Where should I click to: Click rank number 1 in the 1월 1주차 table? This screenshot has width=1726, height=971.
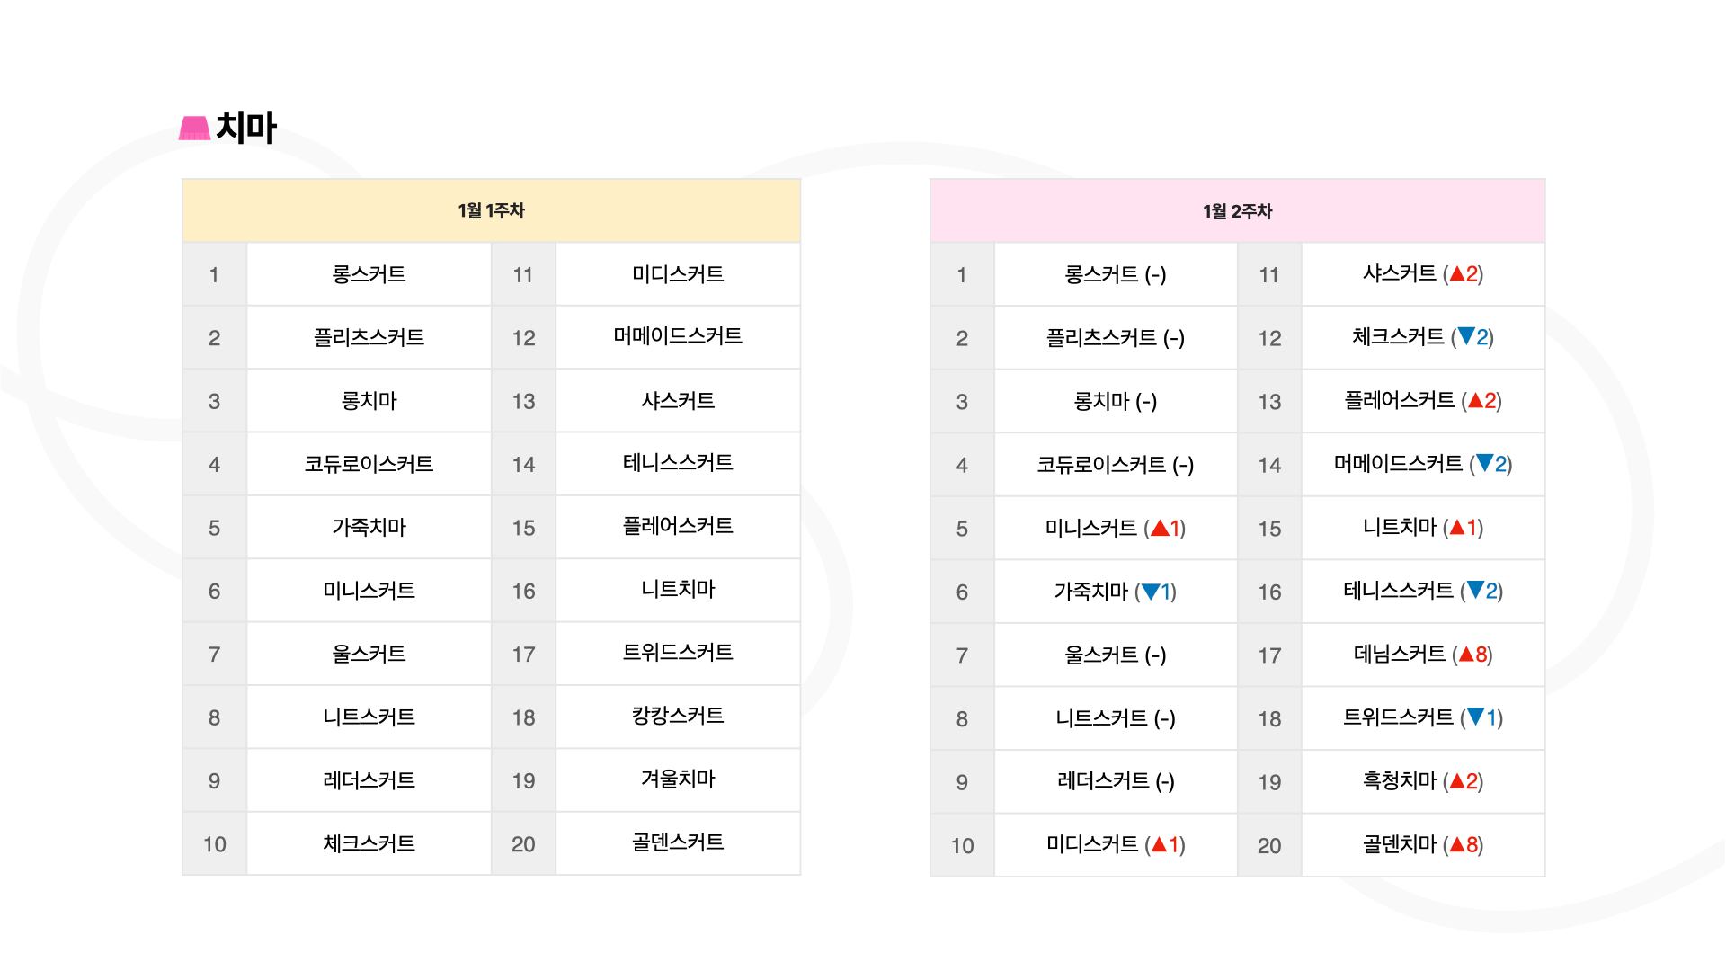pos(214,275)
